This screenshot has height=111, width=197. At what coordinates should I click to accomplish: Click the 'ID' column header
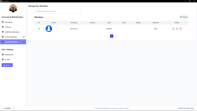click(39, 23)
